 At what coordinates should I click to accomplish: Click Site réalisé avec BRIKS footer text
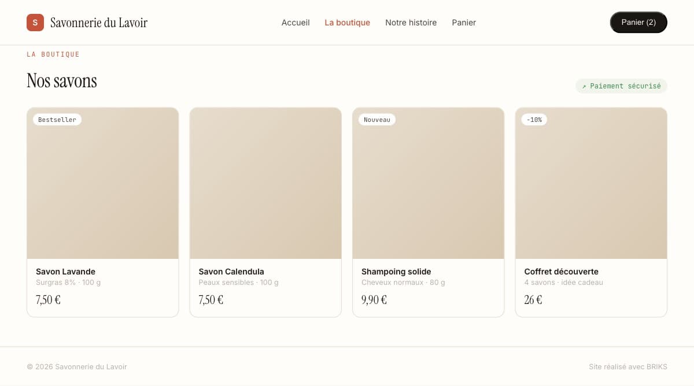tap(628, 367)
